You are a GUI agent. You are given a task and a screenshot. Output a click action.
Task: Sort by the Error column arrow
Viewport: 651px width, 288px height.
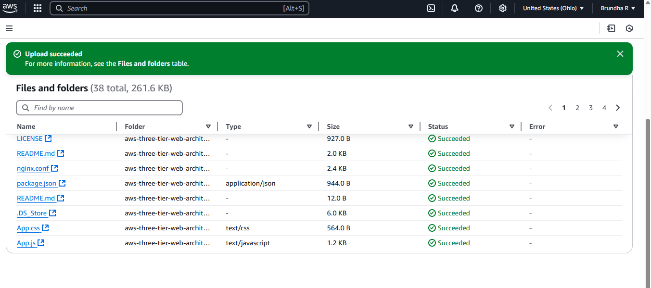click(x=616, y=126)
